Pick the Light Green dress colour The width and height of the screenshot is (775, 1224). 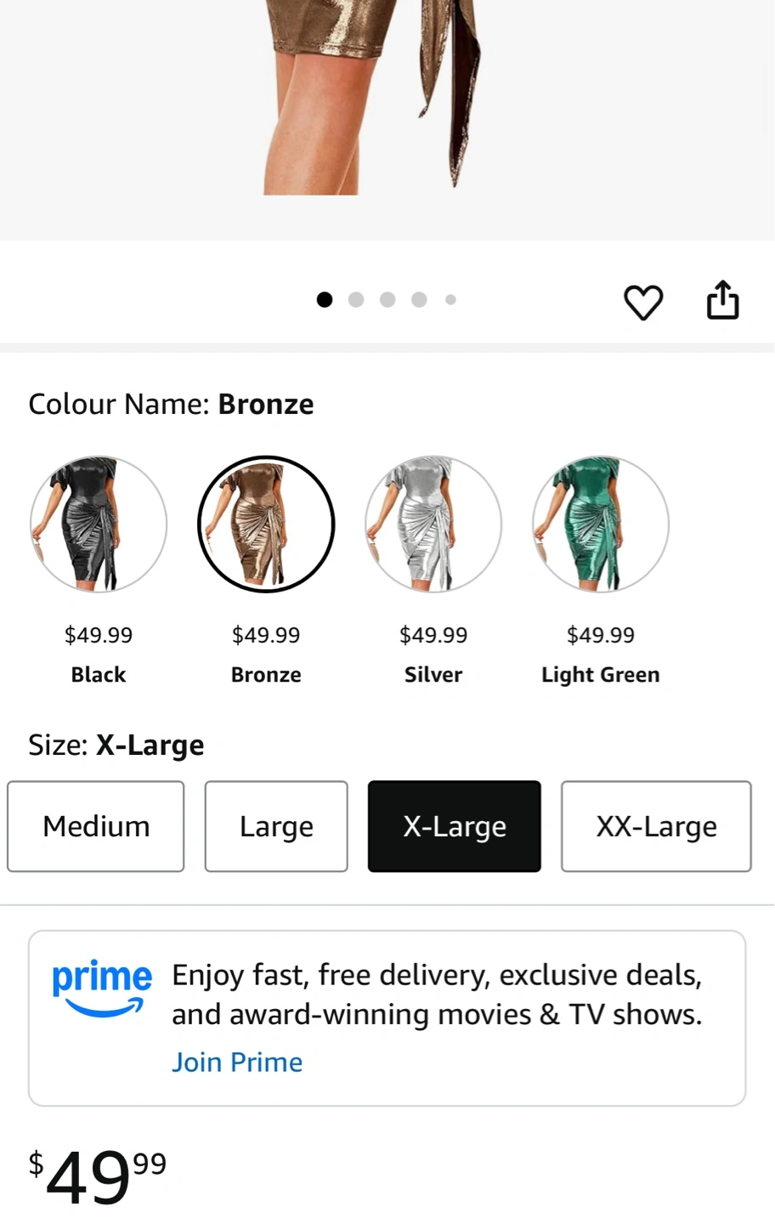(601, 524)
